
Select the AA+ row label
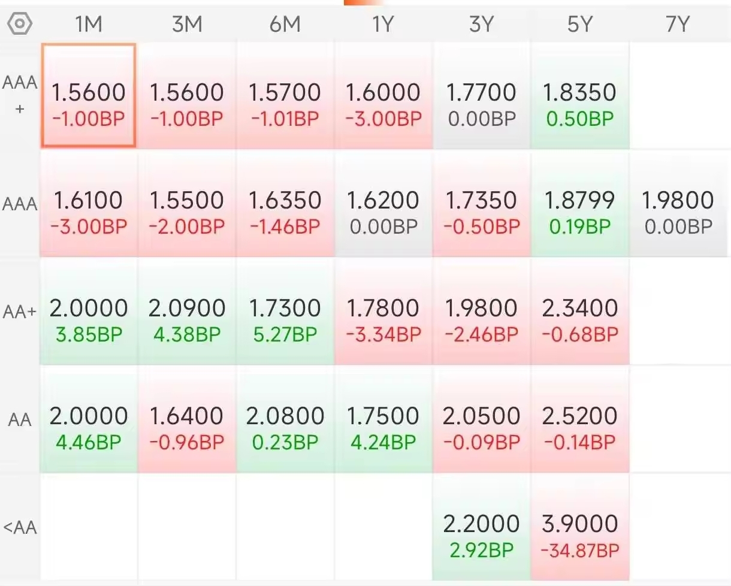(x=20, y=312)
